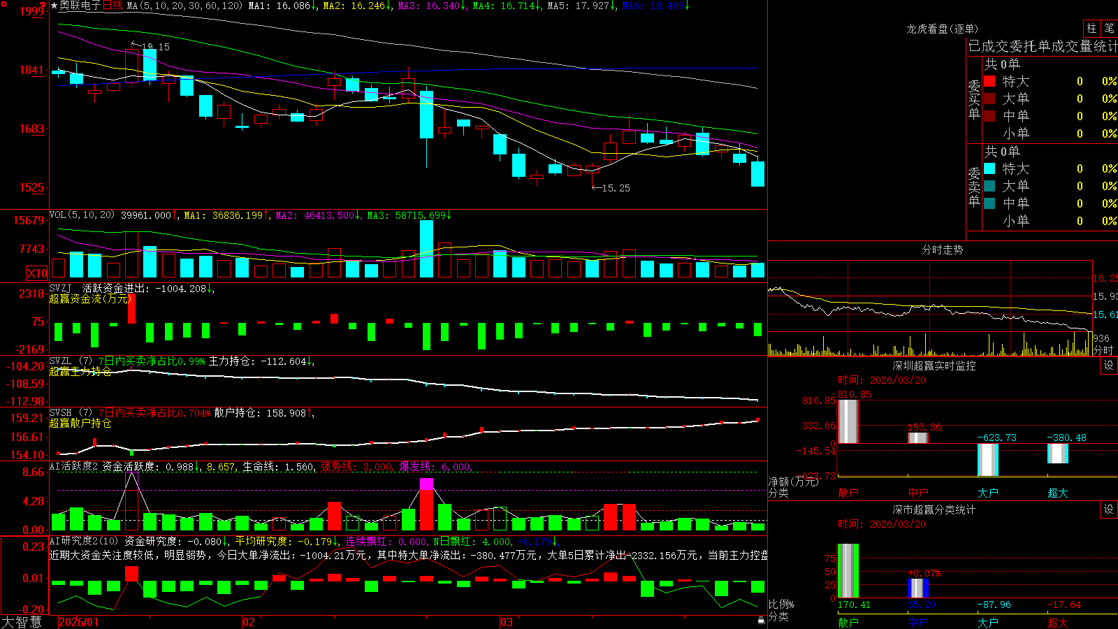The height and width of the screenshot is (629, 1118).
Task: Select the 03 month marker on timeline
Action: pyautogui.click(x=507, y=622)
